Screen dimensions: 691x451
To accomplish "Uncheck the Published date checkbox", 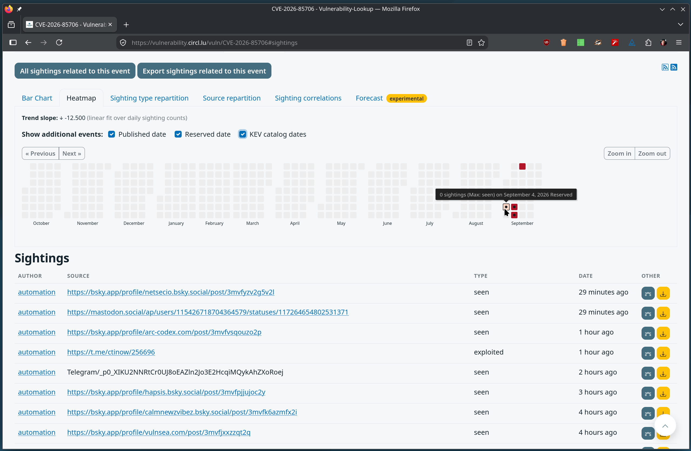I will click(111, 134).
